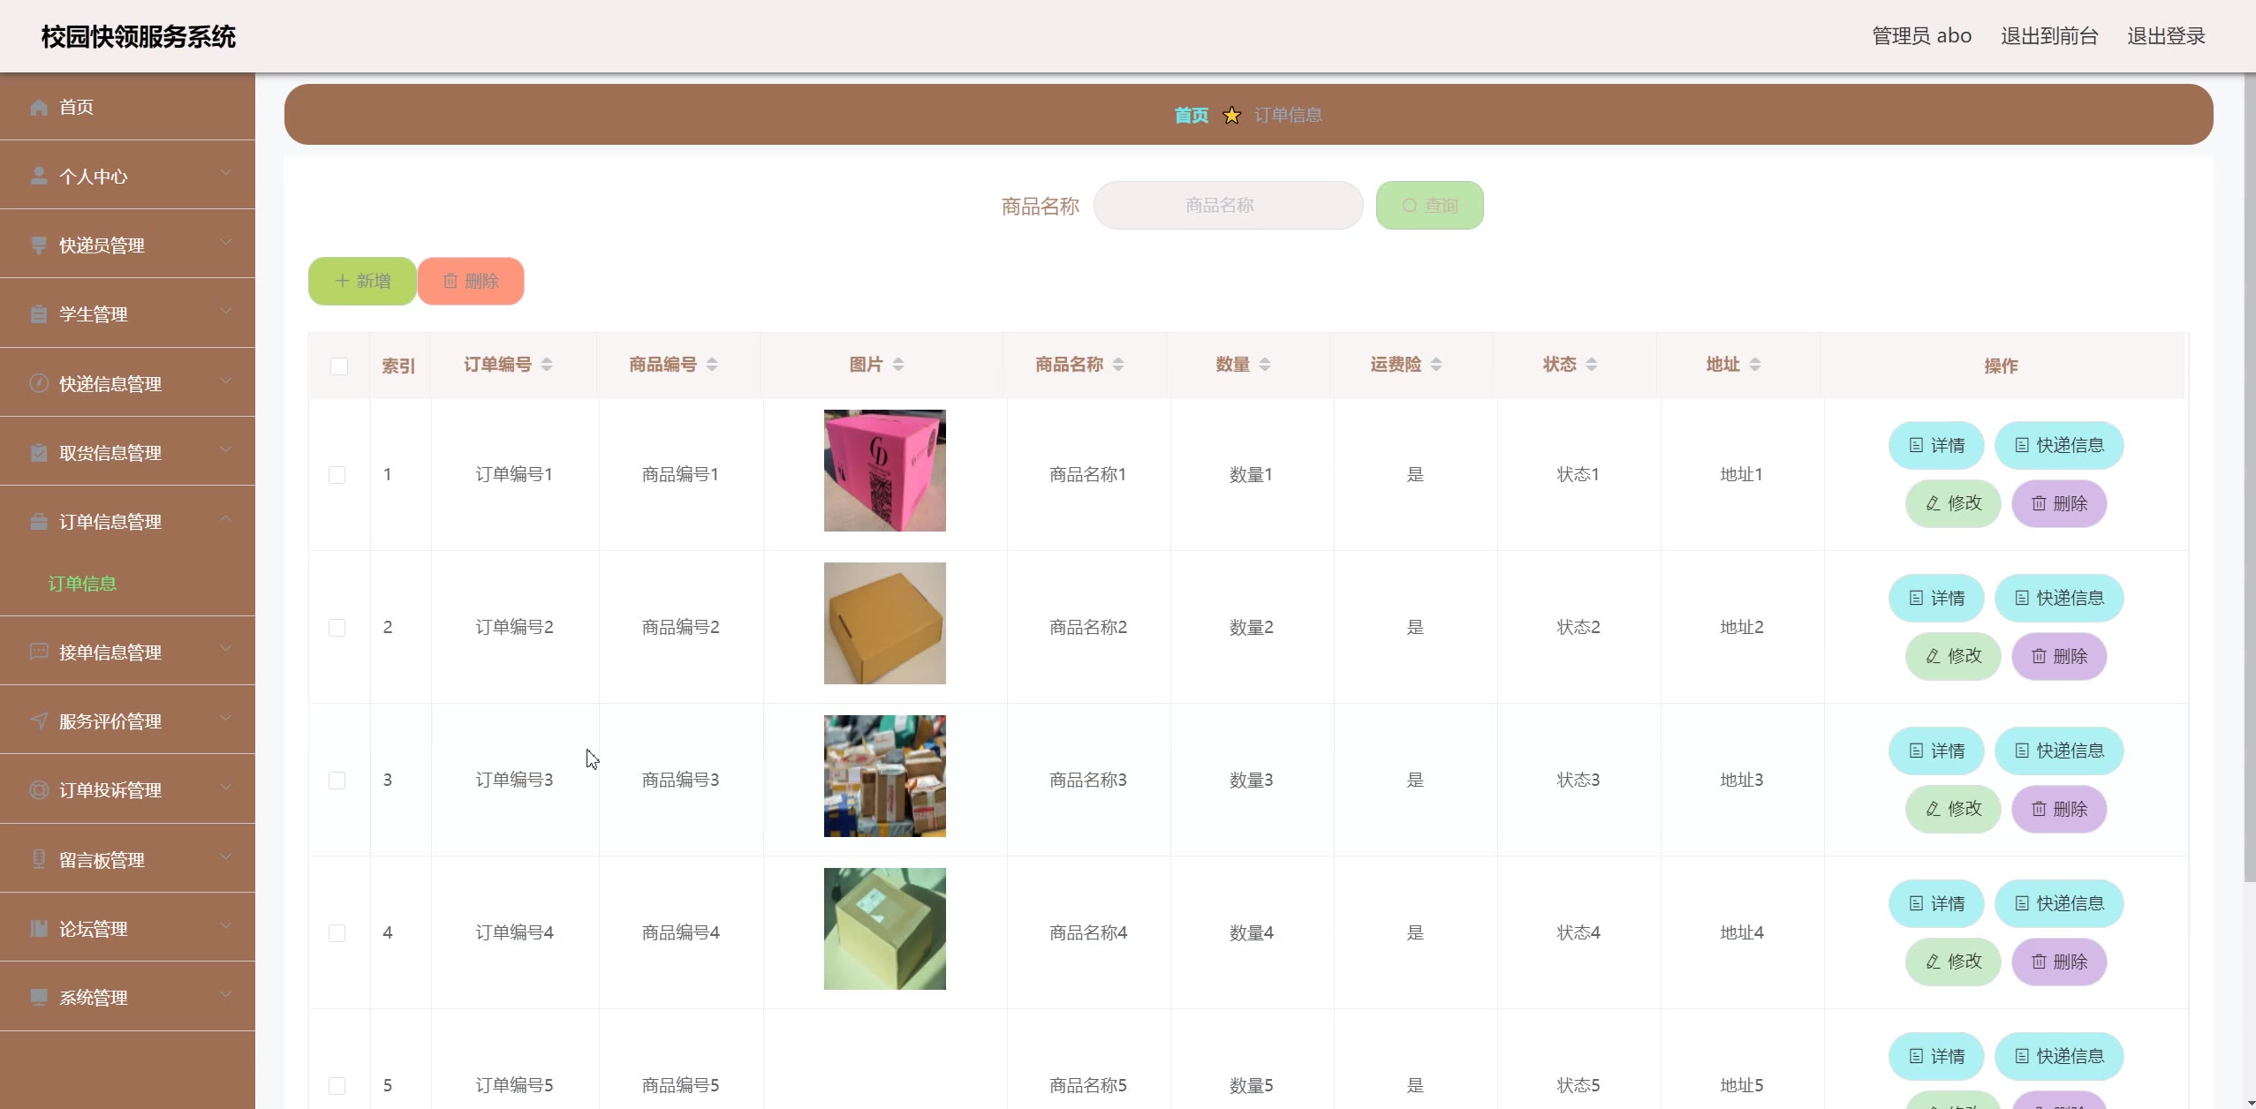
Task: Click the 新增 button
Action: tap(362, 281)
